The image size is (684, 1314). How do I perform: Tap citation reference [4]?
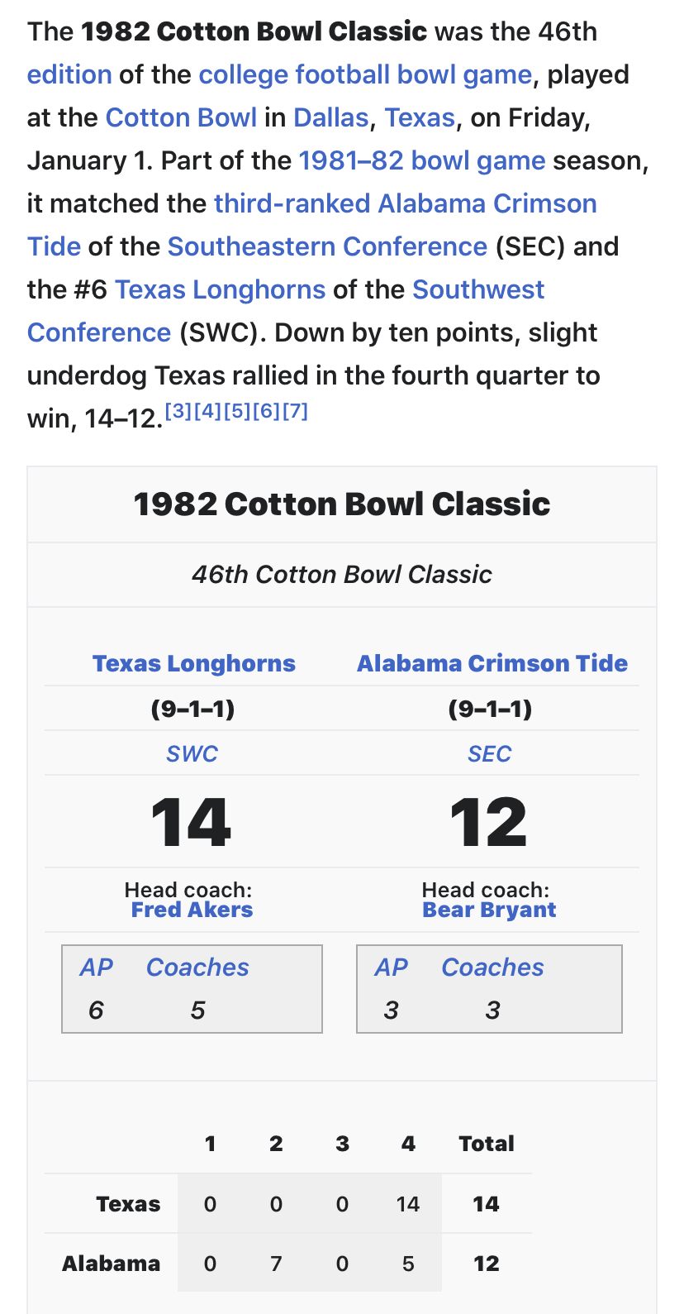[207, 412]
